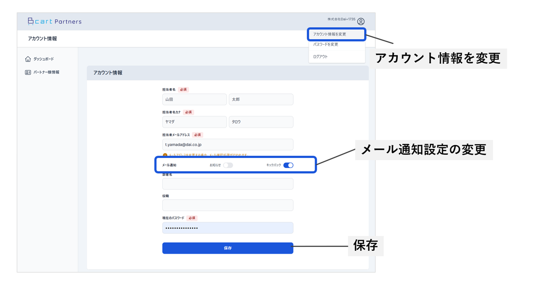Disable the キックバック mail notification toggle
Viewport: 542px width, 290px height.
(x=288, y=165)
